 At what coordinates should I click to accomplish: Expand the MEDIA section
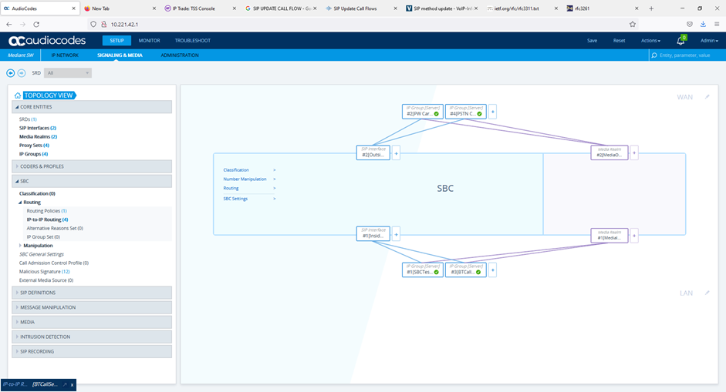coord(92,322)
